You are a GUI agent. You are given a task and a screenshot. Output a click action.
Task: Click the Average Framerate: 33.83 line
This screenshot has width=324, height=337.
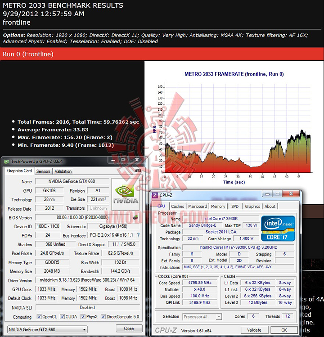pos(53,130)
